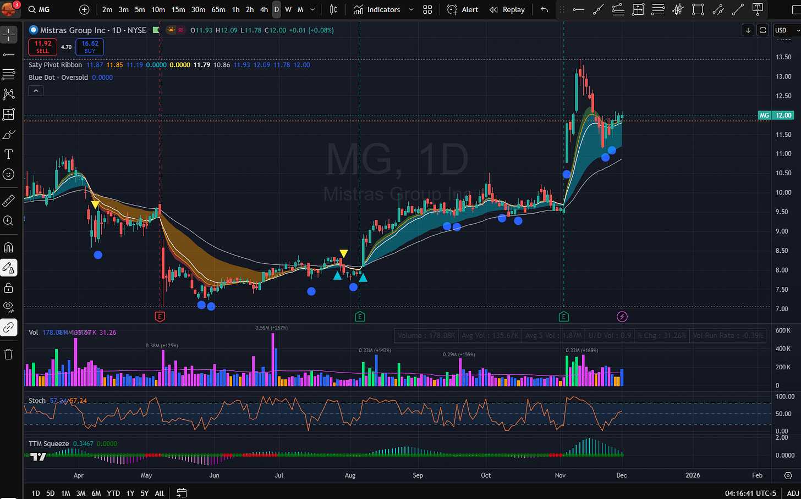Pick bars pattern tool in favorites toolbar

coord(678,9)
